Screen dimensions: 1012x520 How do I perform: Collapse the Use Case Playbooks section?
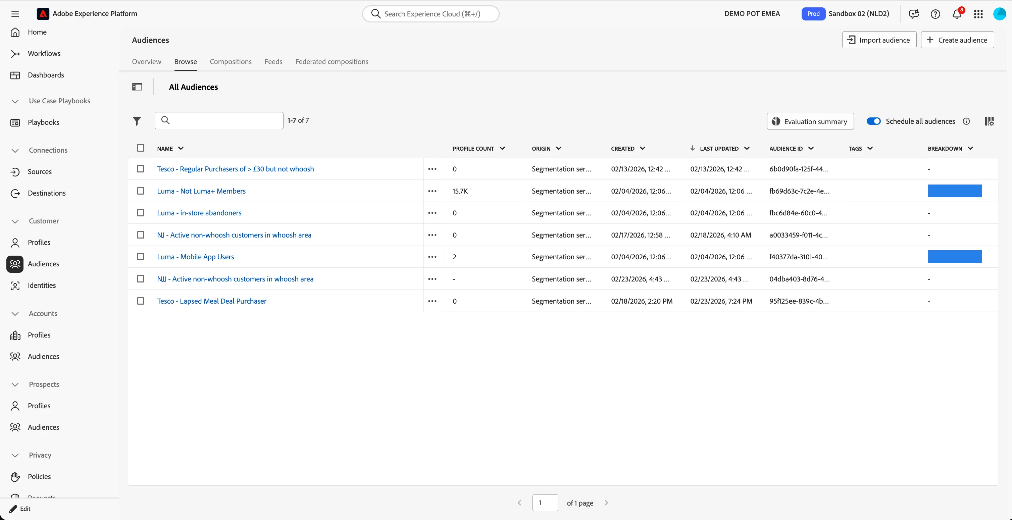point(15,101)
